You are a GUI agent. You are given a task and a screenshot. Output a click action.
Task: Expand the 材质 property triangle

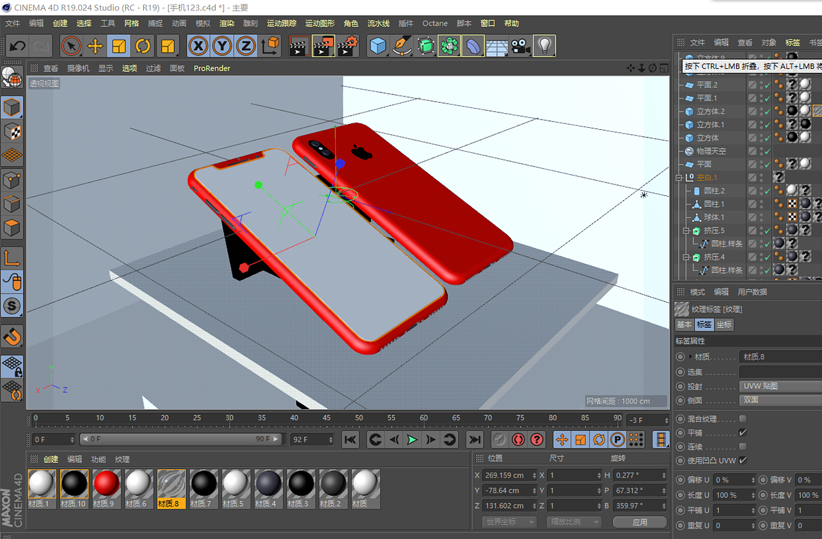tap(690, 357)
